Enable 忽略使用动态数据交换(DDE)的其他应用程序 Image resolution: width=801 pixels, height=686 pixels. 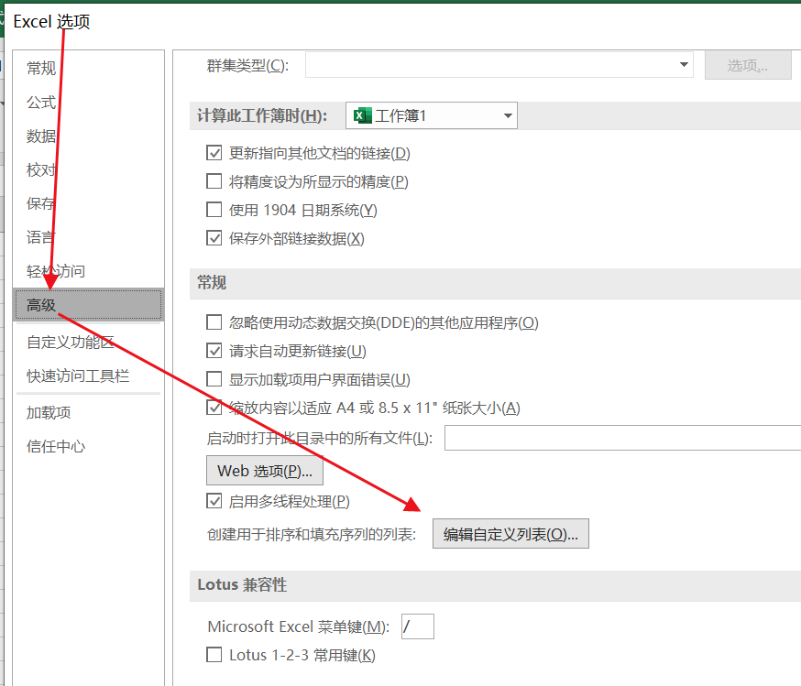(214, 322)
